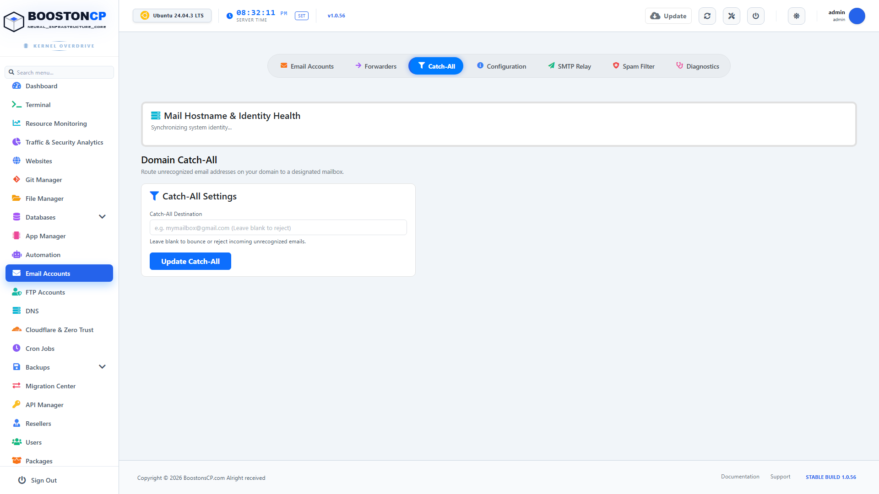The image size is (879, 494).
Task: Open the Diagnostics tab
Action: (698, 66)
